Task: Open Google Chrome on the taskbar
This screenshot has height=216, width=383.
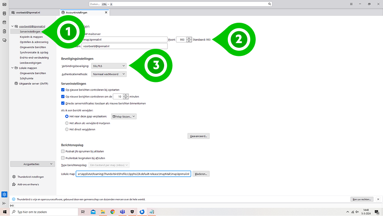Action: [113, 212]
